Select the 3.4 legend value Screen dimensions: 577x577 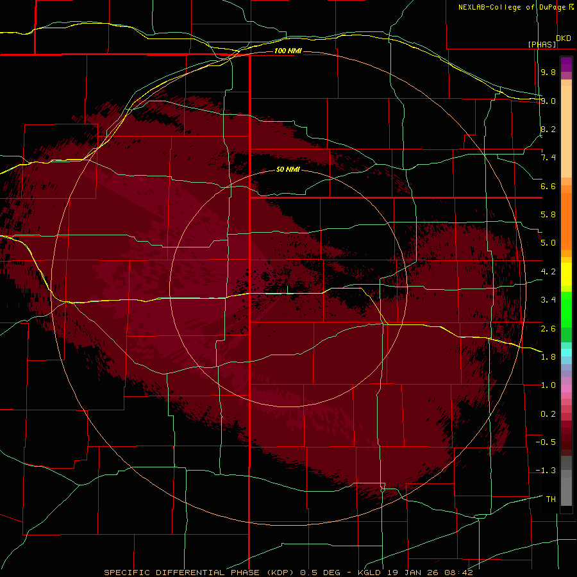[548, 300]
